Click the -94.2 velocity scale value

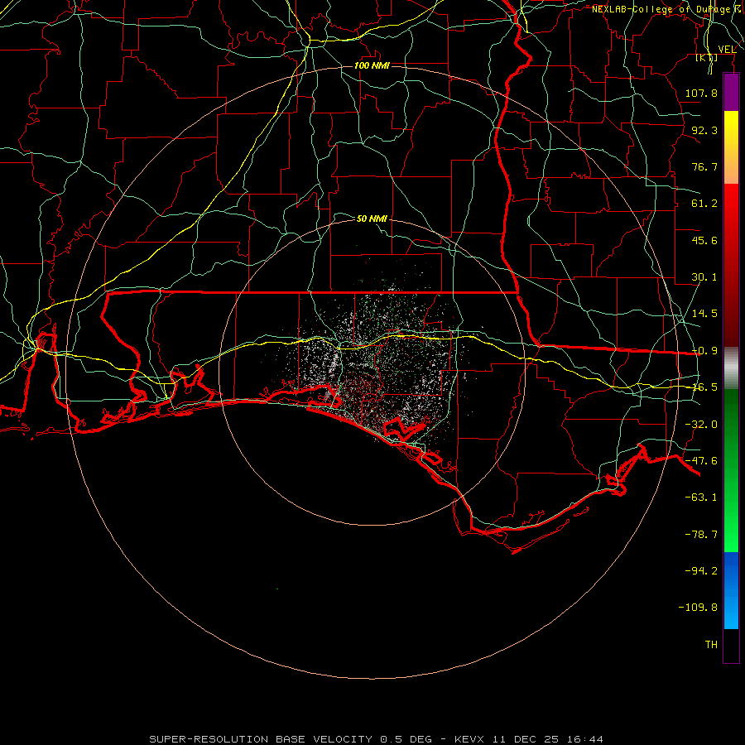pos(701,571)
